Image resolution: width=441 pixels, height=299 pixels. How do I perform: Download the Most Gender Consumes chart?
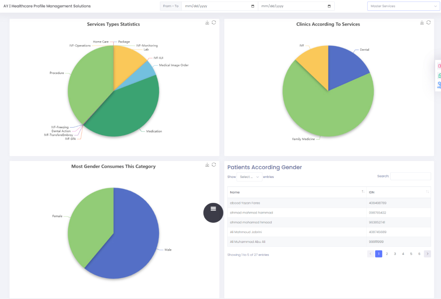click(207, 165)
